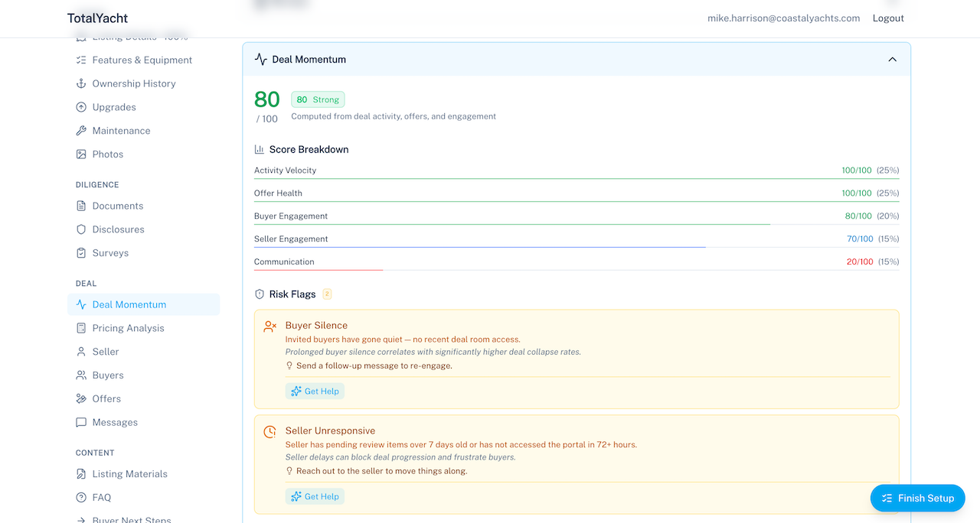Image resolution: width=980 pixels, height=523 pixels.
Task: Click Logout at the top right
Action: [x=887, y=18]
